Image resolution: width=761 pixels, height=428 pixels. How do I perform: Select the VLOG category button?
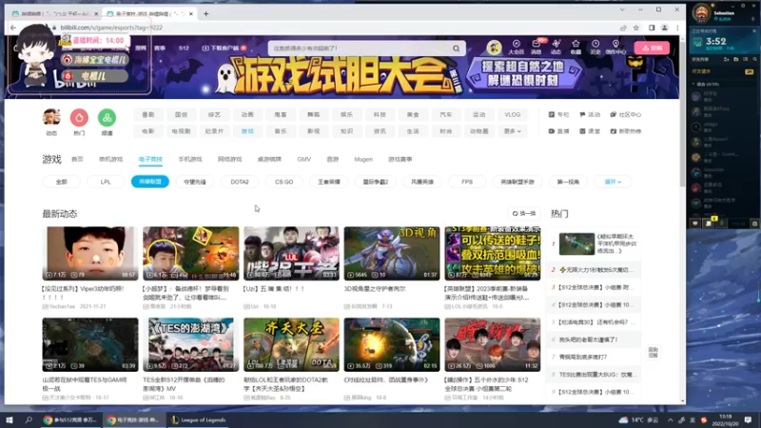512,115
